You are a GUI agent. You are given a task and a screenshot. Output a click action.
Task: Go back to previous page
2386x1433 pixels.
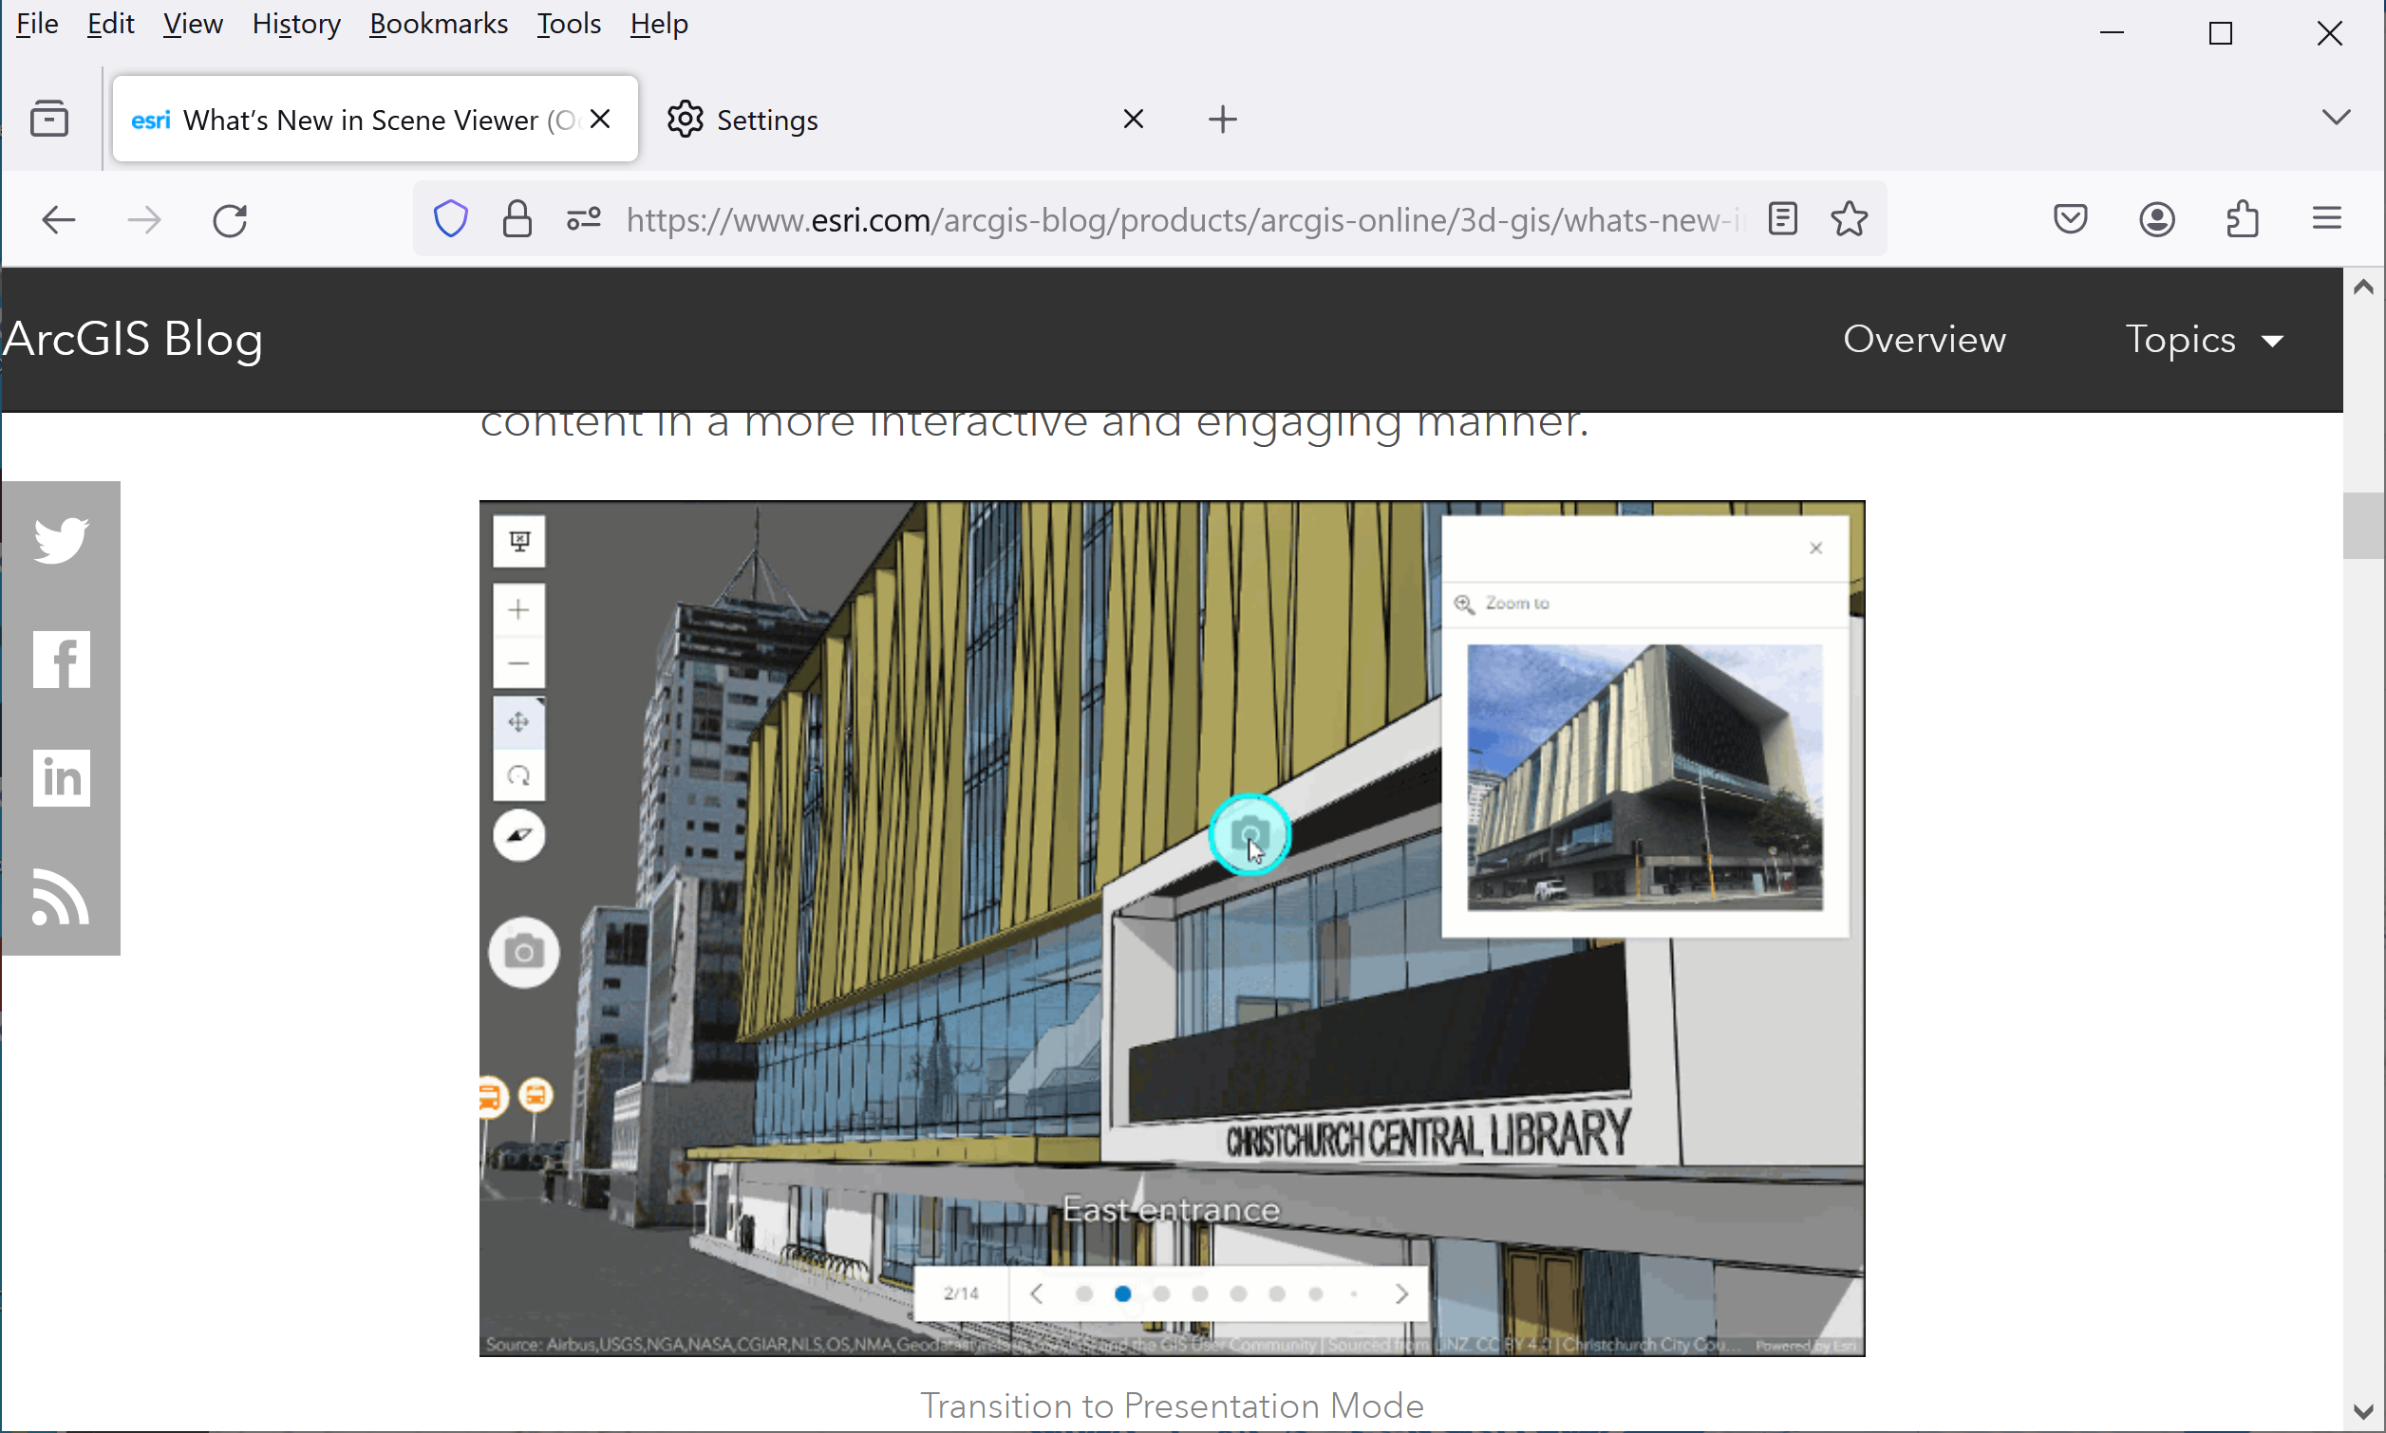click(59, 220)
